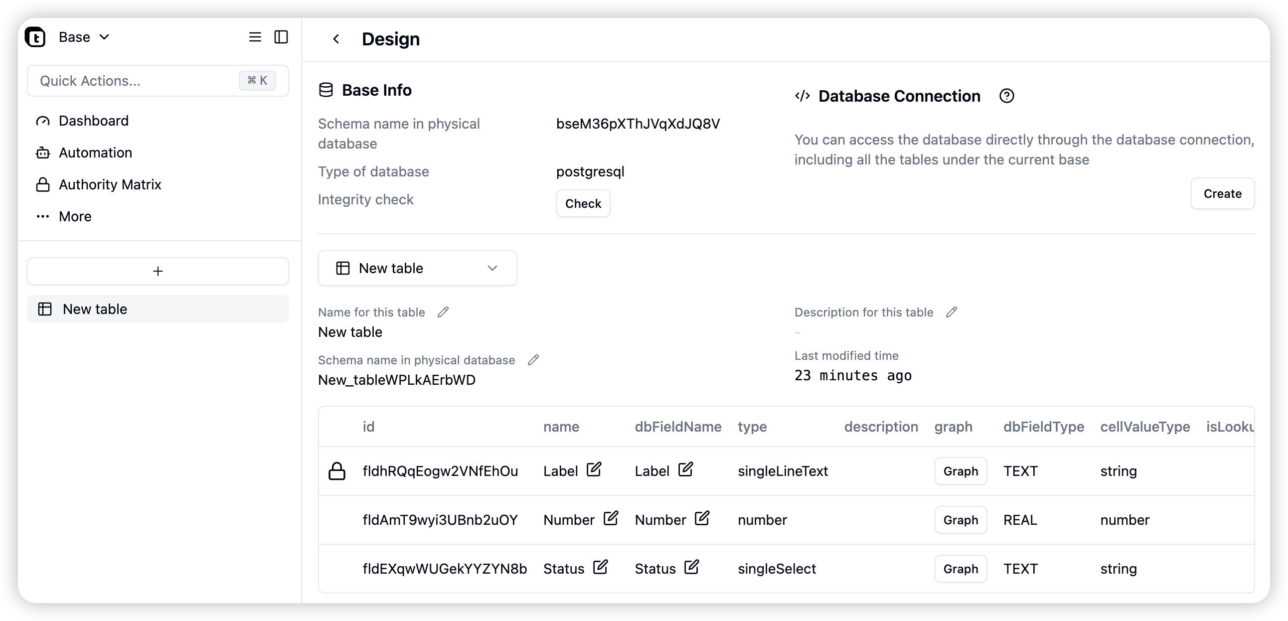Open the New table selector dropdown
Screen dimensions: 1288x621
(418, 269)
